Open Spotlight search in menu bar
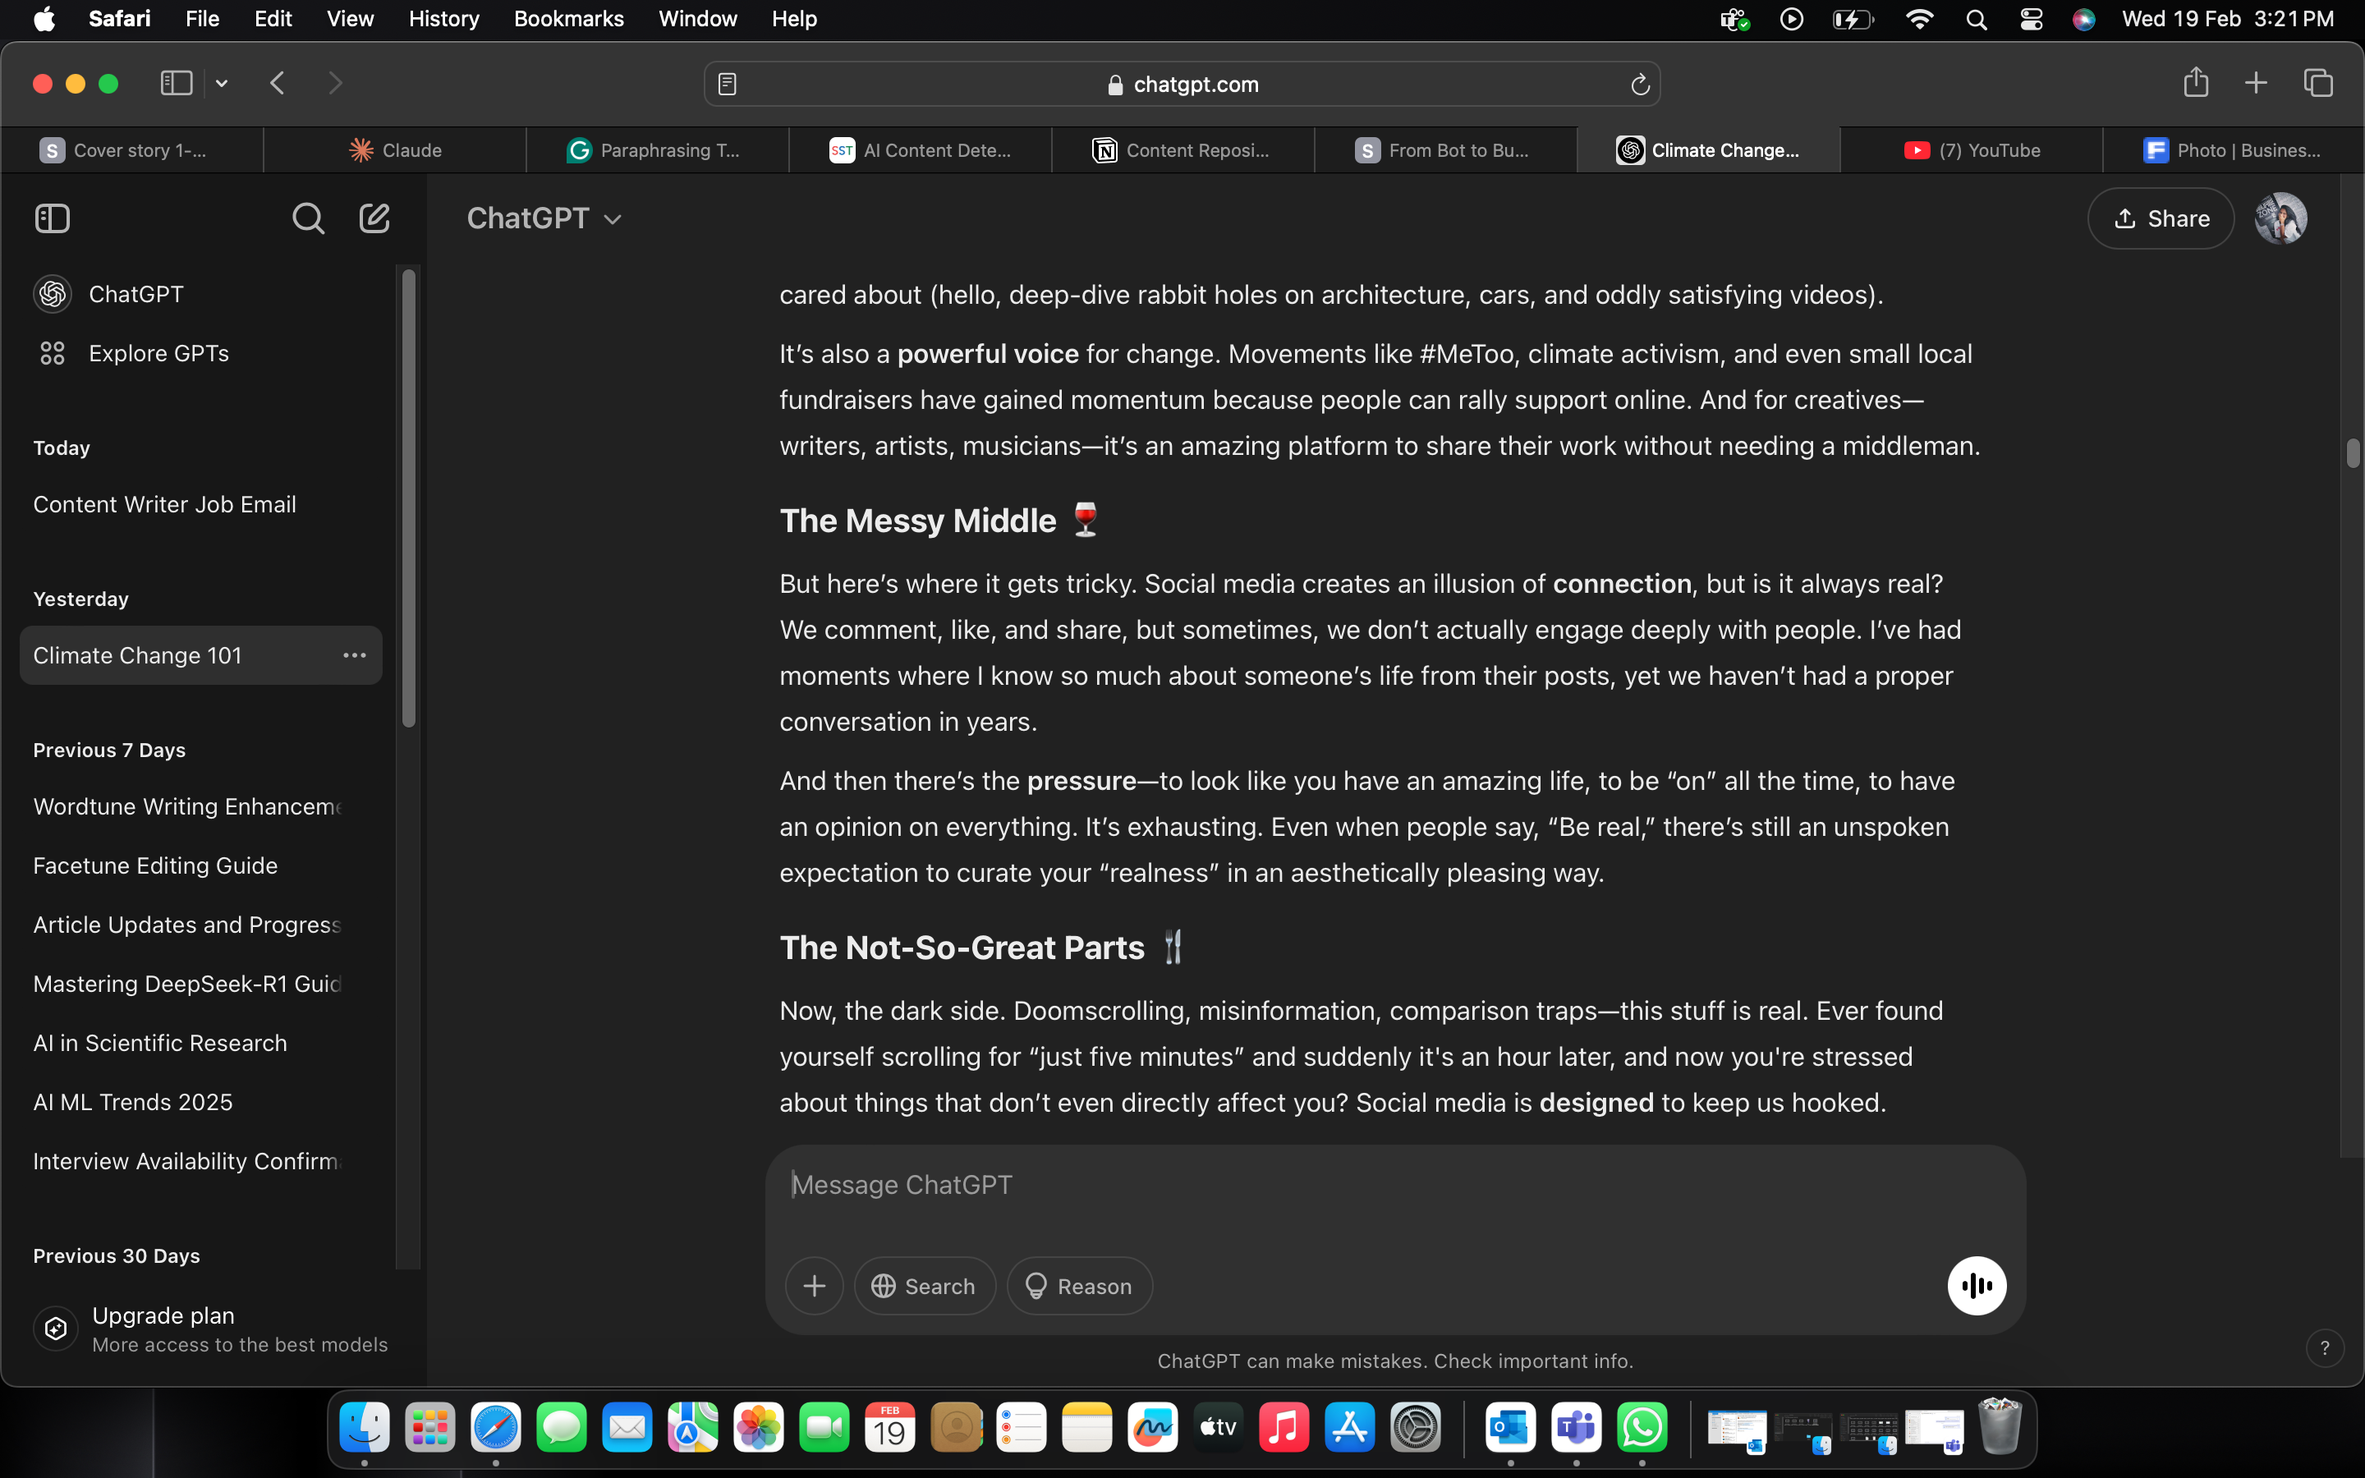This screenshot has width=2365, height=1478. [x=1976, y=19]
